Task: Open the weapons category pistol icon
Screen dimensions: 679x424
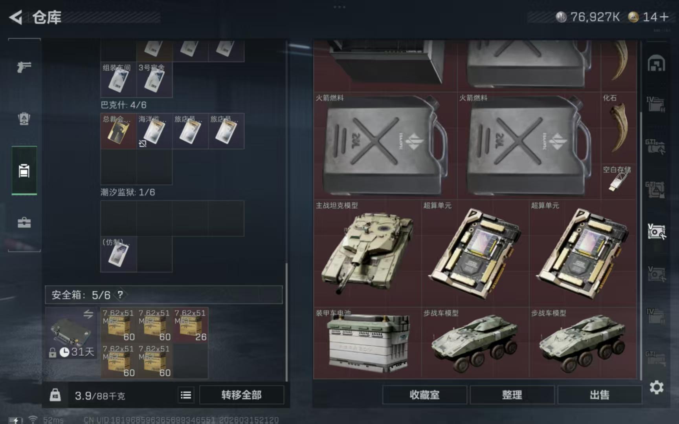Action: pos(24,67)
